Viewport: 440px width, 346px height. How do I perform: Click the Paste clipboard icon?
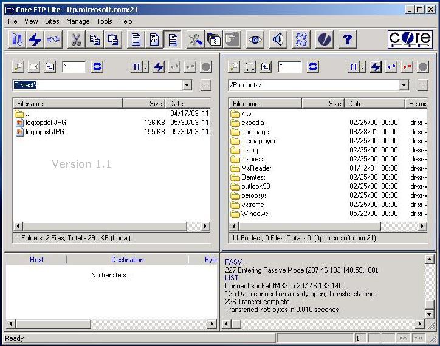113,39
